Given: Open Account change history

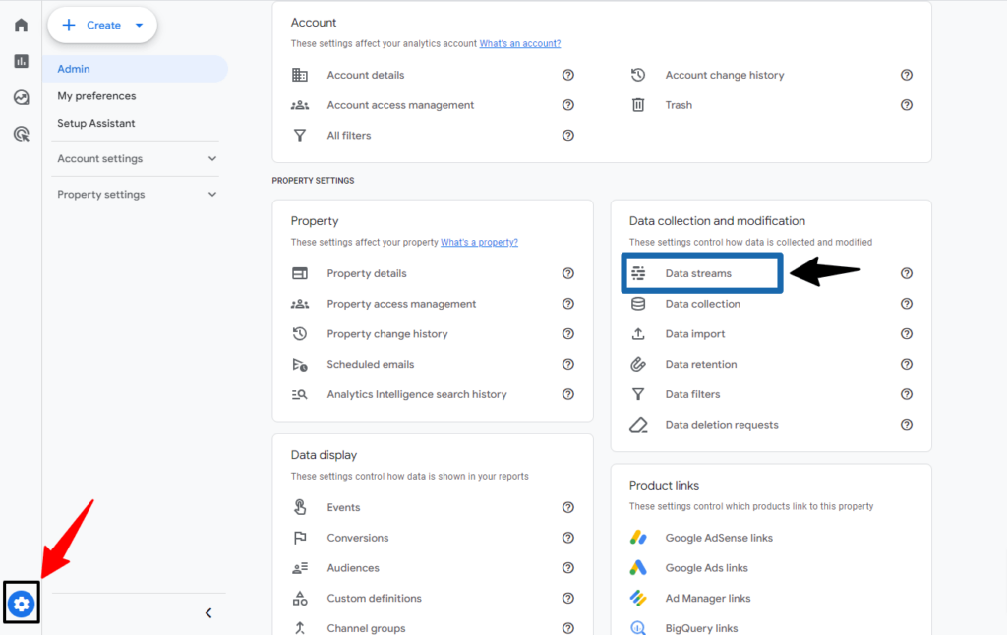Looking at the screenshot, I should (x=724, y=75).
